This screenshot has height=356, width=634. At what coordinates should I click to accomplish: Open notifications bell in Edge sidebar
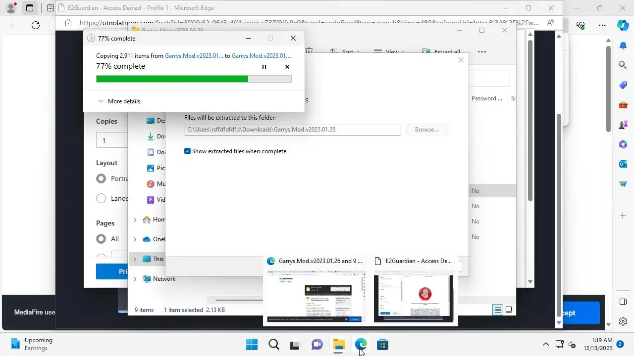coord(623,45)
